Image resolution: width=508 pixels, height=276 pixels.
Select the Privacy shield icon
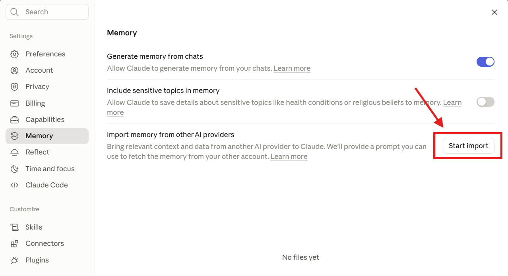(15, 87)
